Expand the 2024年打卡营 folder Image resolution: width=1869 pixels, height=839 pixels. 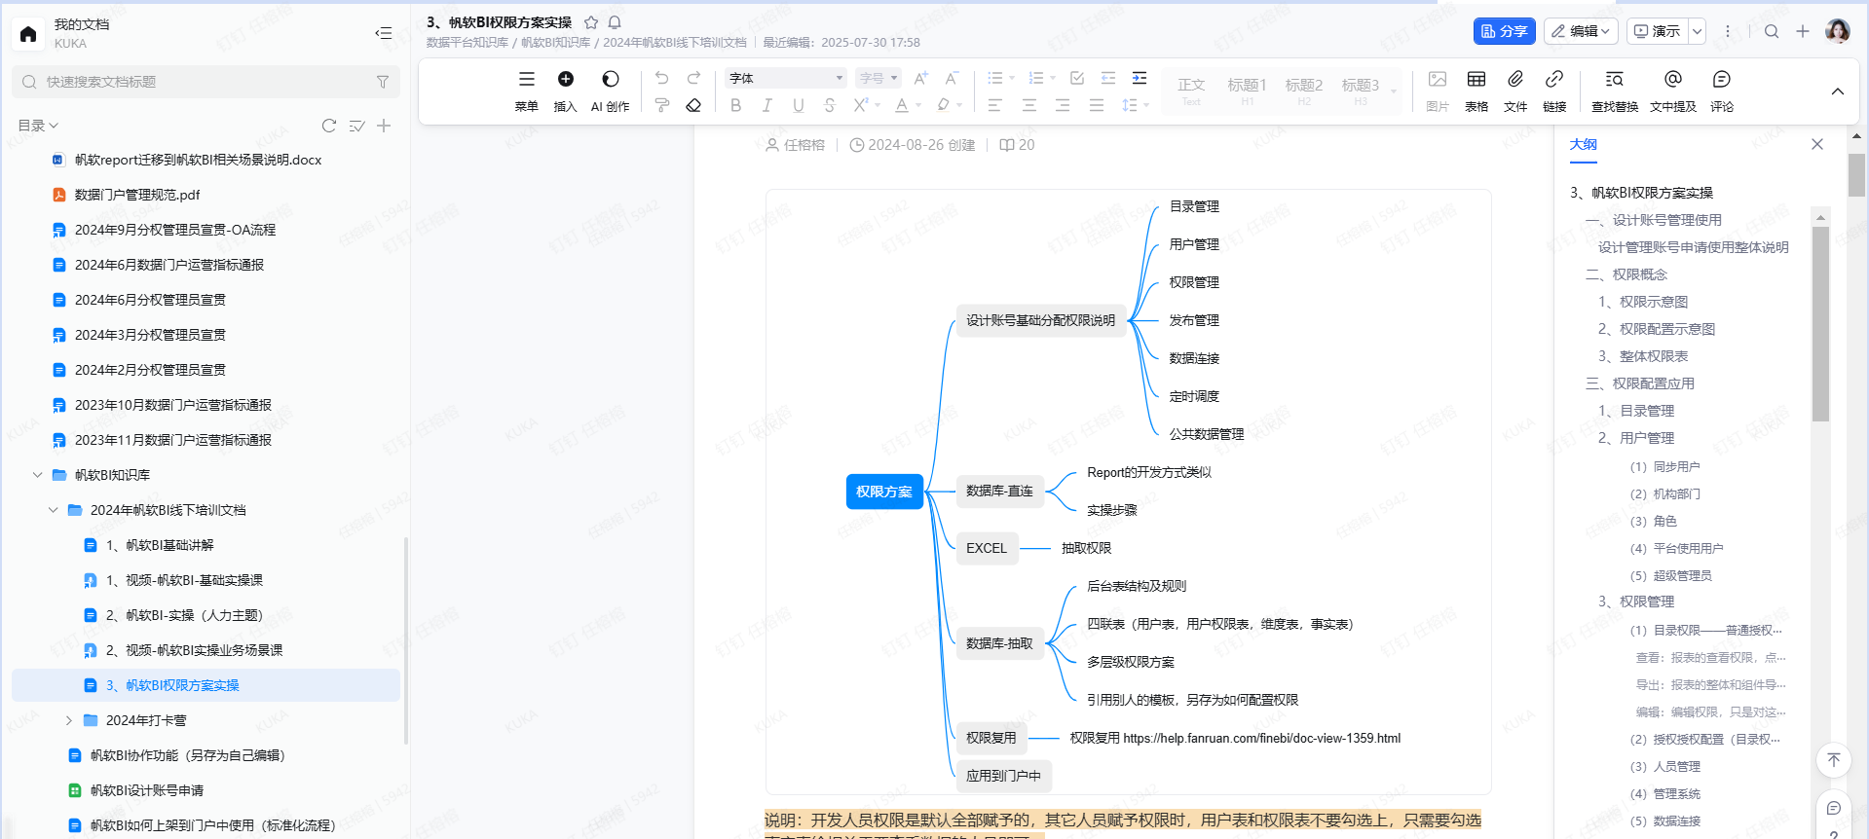pos(68,720)
